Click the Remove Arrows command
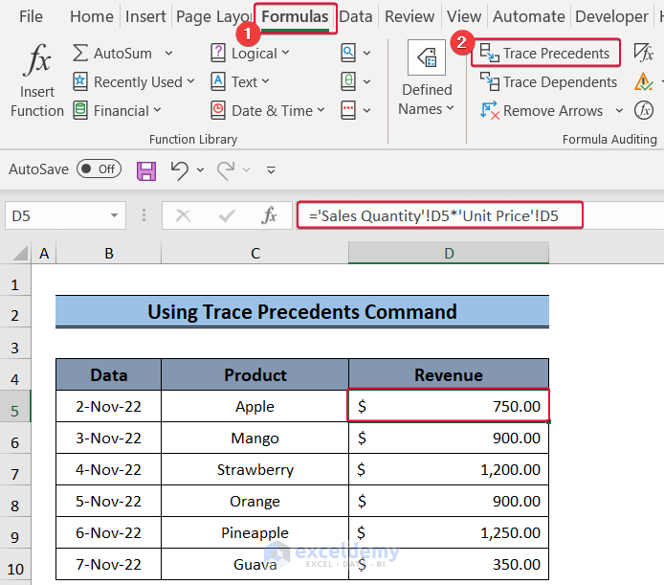 [x=542, y=111]
